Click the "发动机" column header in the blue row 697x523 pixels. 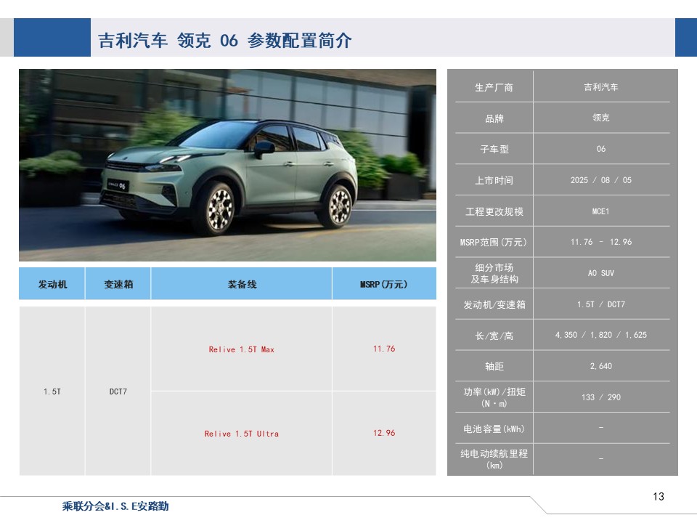[52, 284]
